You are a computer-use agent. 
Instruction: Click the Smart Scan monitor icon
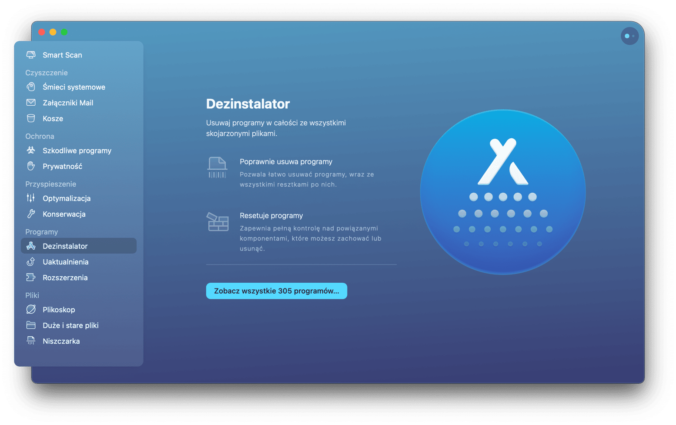pos(31,55)
